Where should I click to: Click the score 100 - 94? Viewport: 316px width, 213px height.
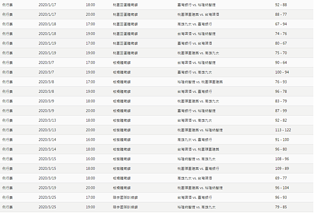pyautogui.click(x=282, y=72)
